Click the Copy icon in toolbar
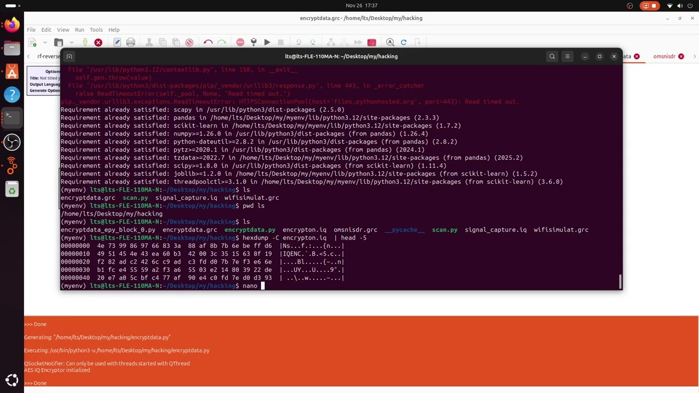This screenshot has width=699, height=393. (163, 43)
